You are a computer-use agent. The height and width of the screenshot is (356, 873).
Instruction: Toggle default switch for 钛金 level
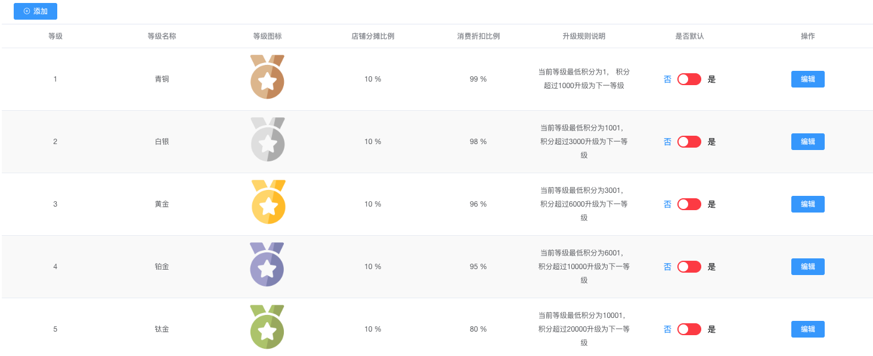point(689,329)
